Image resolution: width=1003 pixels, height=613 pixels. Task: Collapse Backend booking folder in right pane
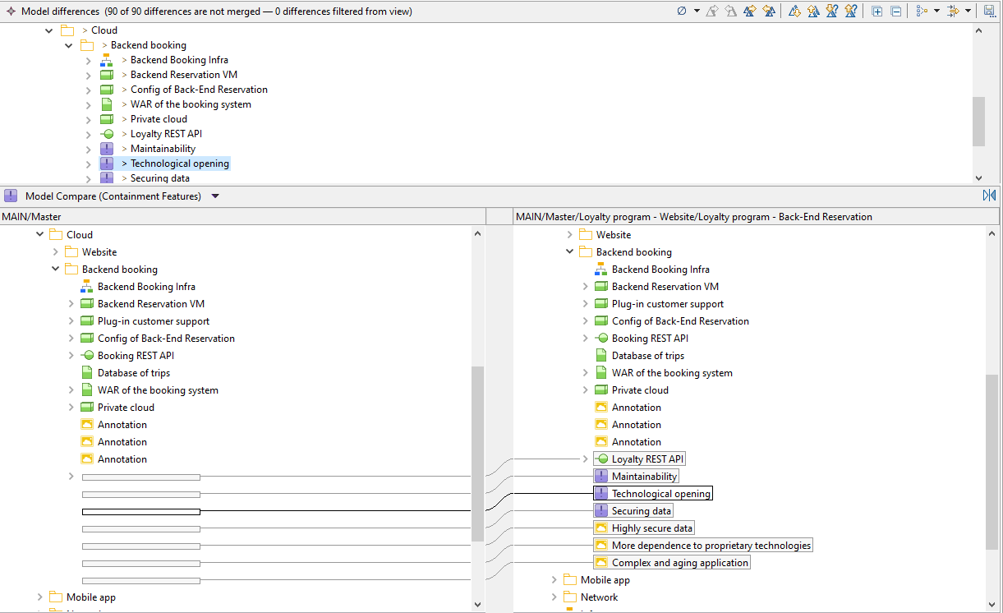(x=569, y=252)
